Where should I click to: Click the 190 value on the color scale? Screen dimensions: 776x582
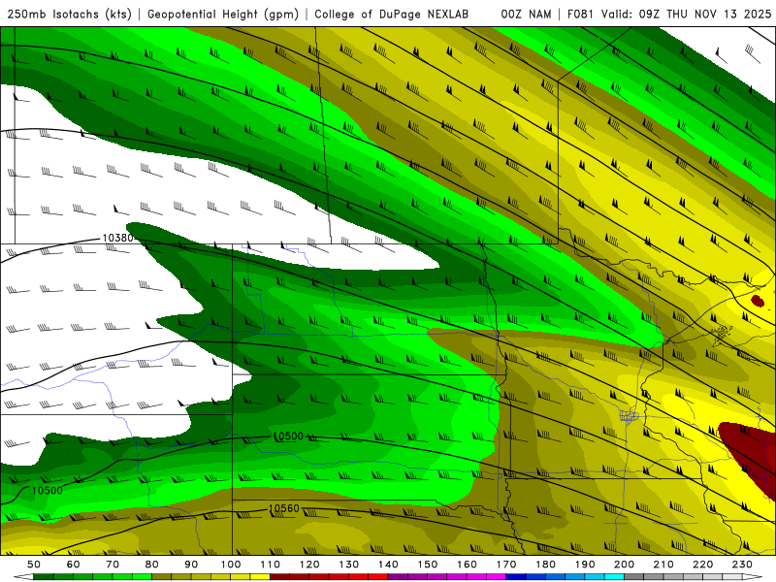586,565
